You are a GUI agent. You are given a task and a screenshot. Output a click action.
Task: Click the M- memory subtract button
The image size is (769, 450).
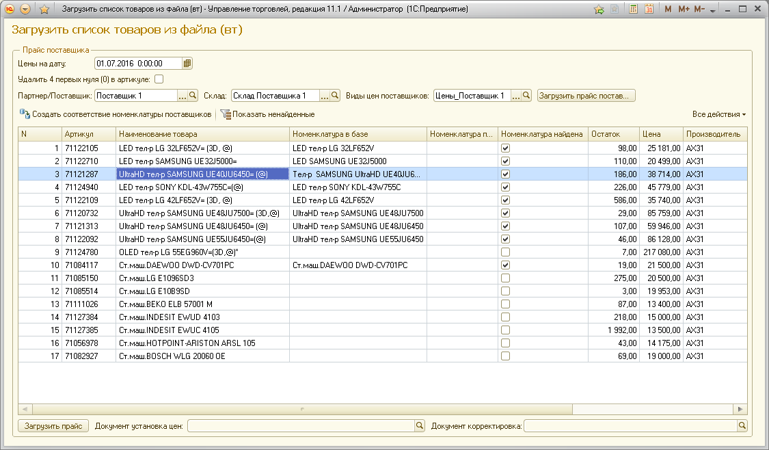point(699,9)
